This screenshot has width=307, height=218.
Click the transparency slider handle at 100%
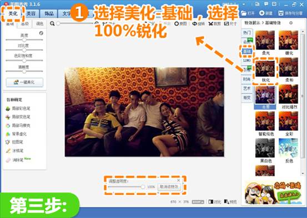(x=143, y=187)
